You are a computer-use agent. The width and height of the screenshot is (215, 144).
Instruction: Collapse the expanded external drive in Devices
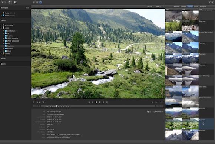[x=1, y=28]
